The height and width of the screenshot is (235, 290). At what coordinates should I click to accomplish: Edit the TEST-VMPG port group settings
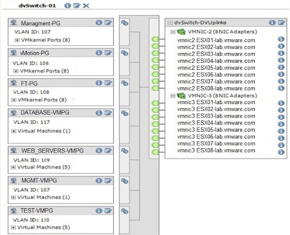click(108, 211)
